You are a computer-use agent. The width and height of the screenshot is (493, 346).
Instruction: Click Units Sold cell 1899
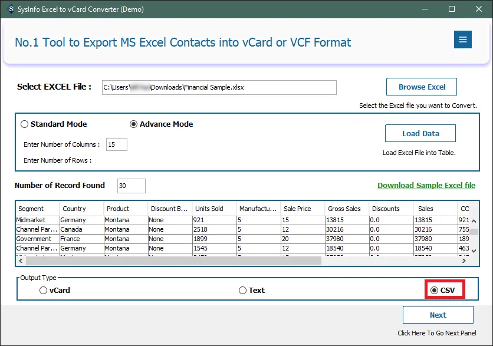click(214, 239)
